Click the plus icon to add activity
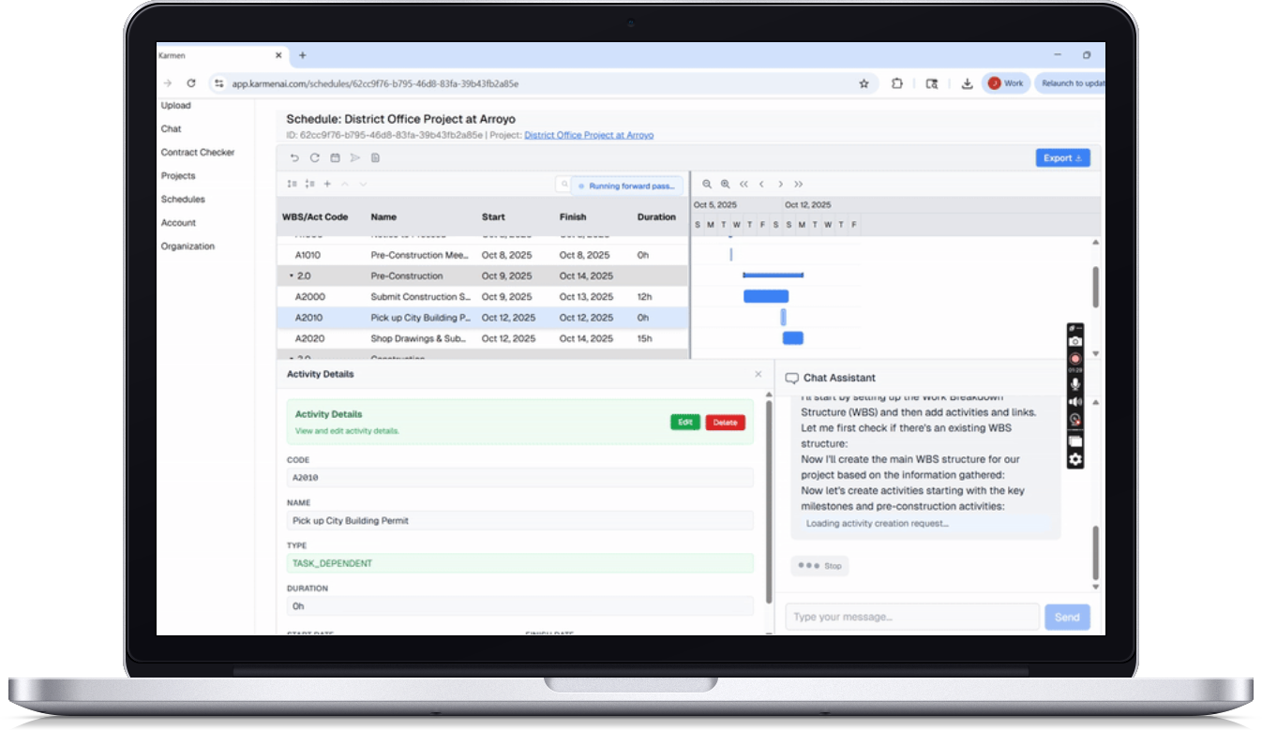This screenshot has width=1262, height=730. [x=327, y=185]
